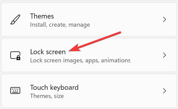Click the word "animations" in Lock screen description
Image resolution: width=178 pixels, height=109 pixels.
(x=116, y=61)
